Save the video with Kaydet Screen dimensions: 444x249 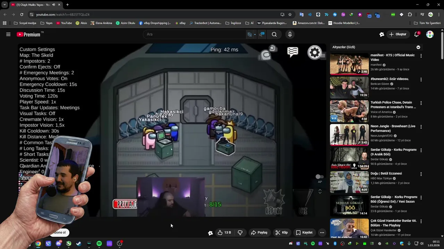pyautogui.click(x=304, y=232)
